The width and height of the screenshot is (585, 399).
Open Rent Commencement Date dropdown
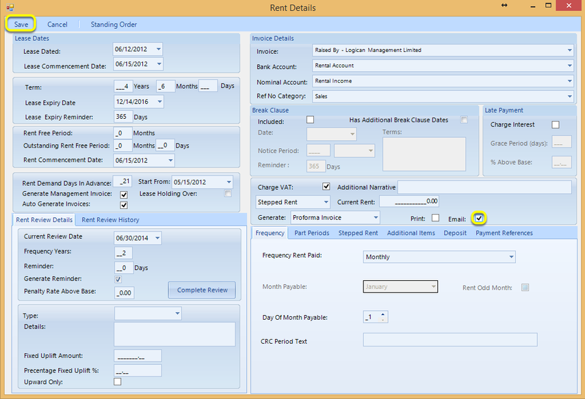(170, 160)
